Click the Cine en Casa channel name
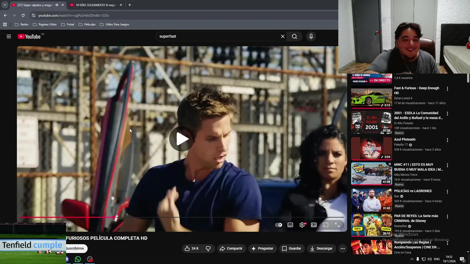Viewport: 470px width, 264px height. pos(402,252)
